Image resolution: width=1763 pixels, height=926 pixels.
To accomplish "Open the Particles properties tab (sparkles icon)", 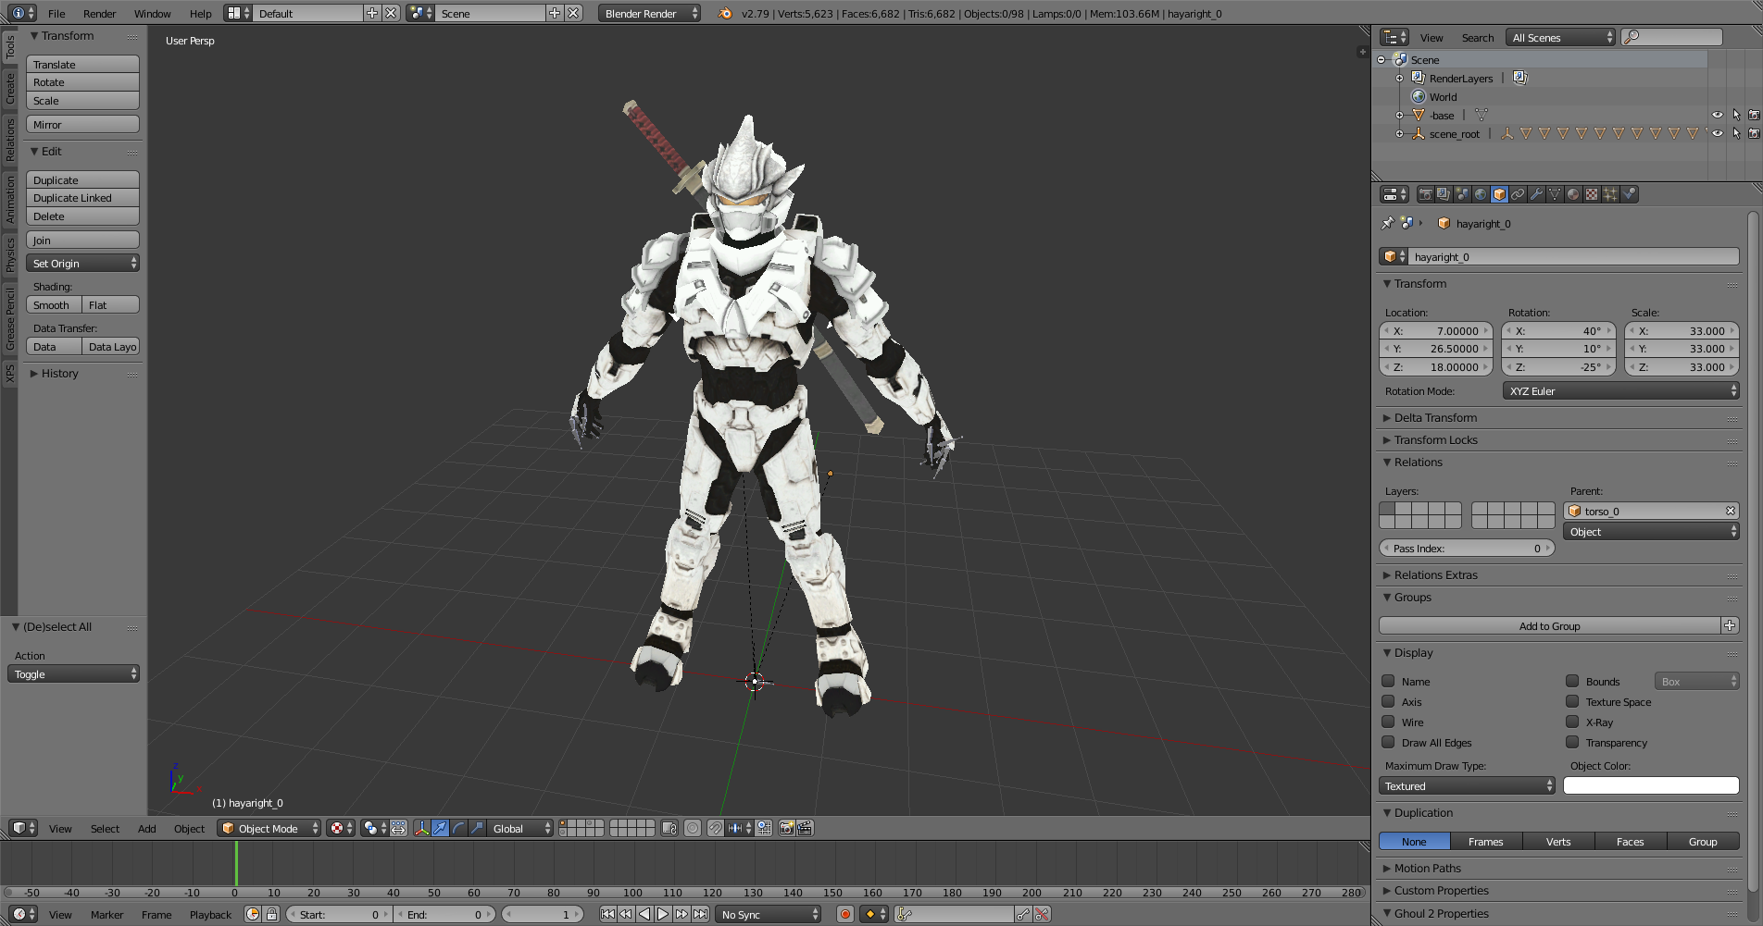I will 1610,194.
